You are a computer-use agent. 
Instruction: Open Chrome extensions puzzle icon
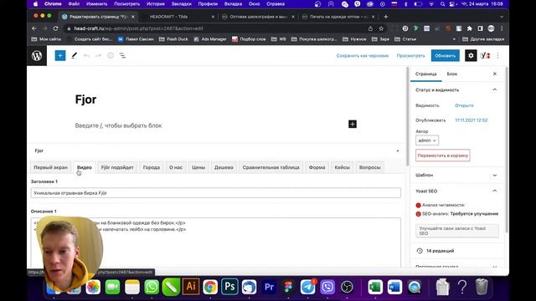click(x=470, y=28)
